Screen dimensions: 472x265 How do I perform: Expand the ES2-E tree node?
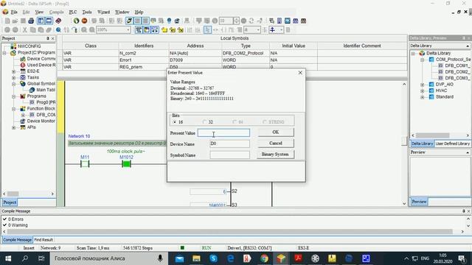point(13,71)
